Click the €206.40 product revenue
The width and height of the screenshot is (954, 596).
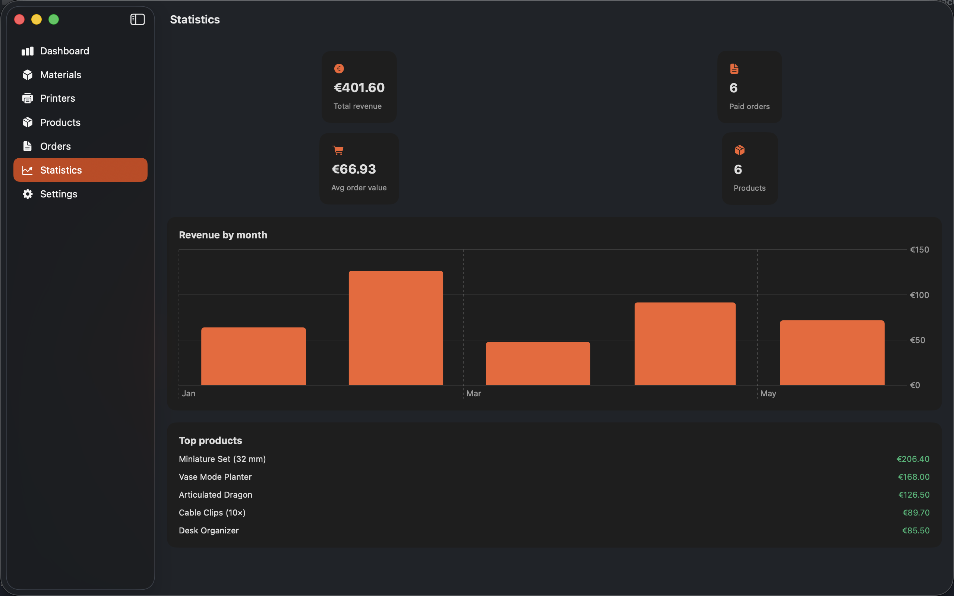pyautogui.click(x=913, y=459)
